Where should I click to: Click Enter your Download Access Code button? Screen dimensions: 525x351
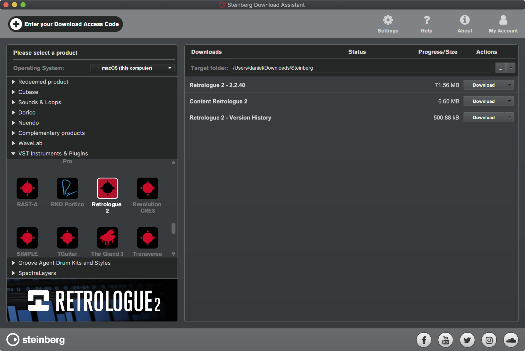(65, 24)
